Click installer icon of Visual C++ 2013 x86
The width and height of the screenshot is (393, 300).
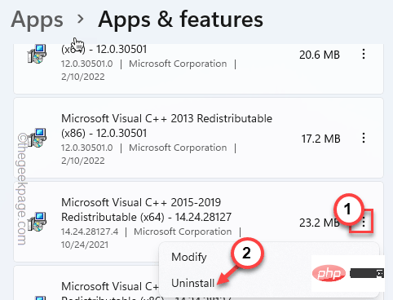(x=37, y=138)
